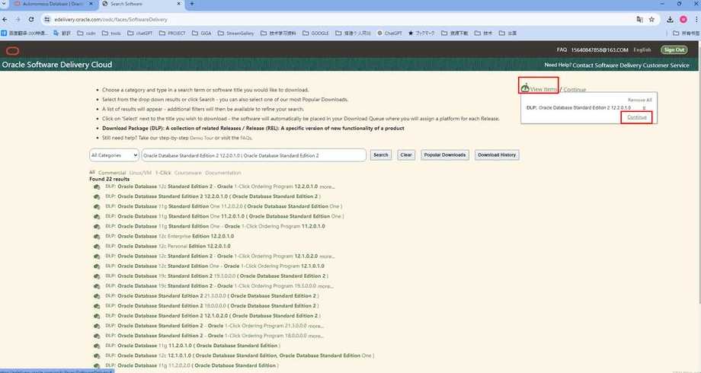The height and width of the screenshot is (373, 701).
Task: Close the Search Software tab
Action: pos(179,4)
